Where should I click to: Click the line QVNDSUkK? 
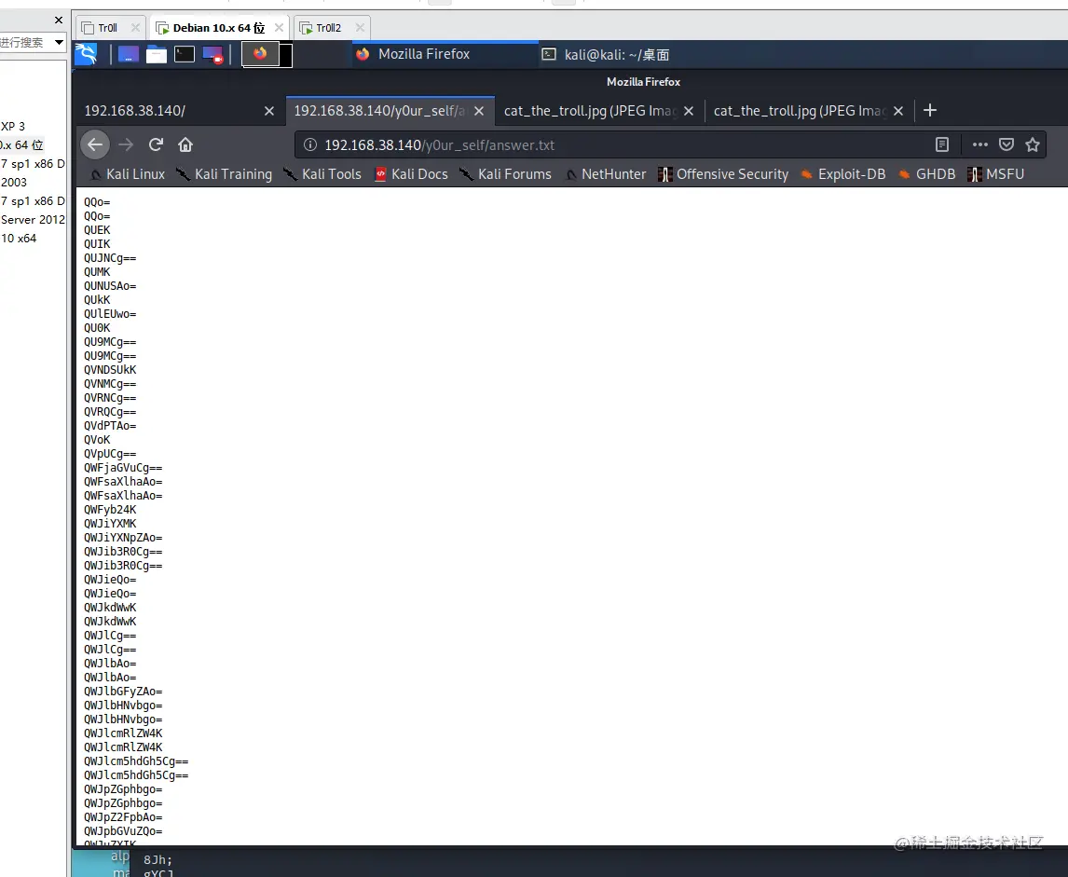click(110, 370)
